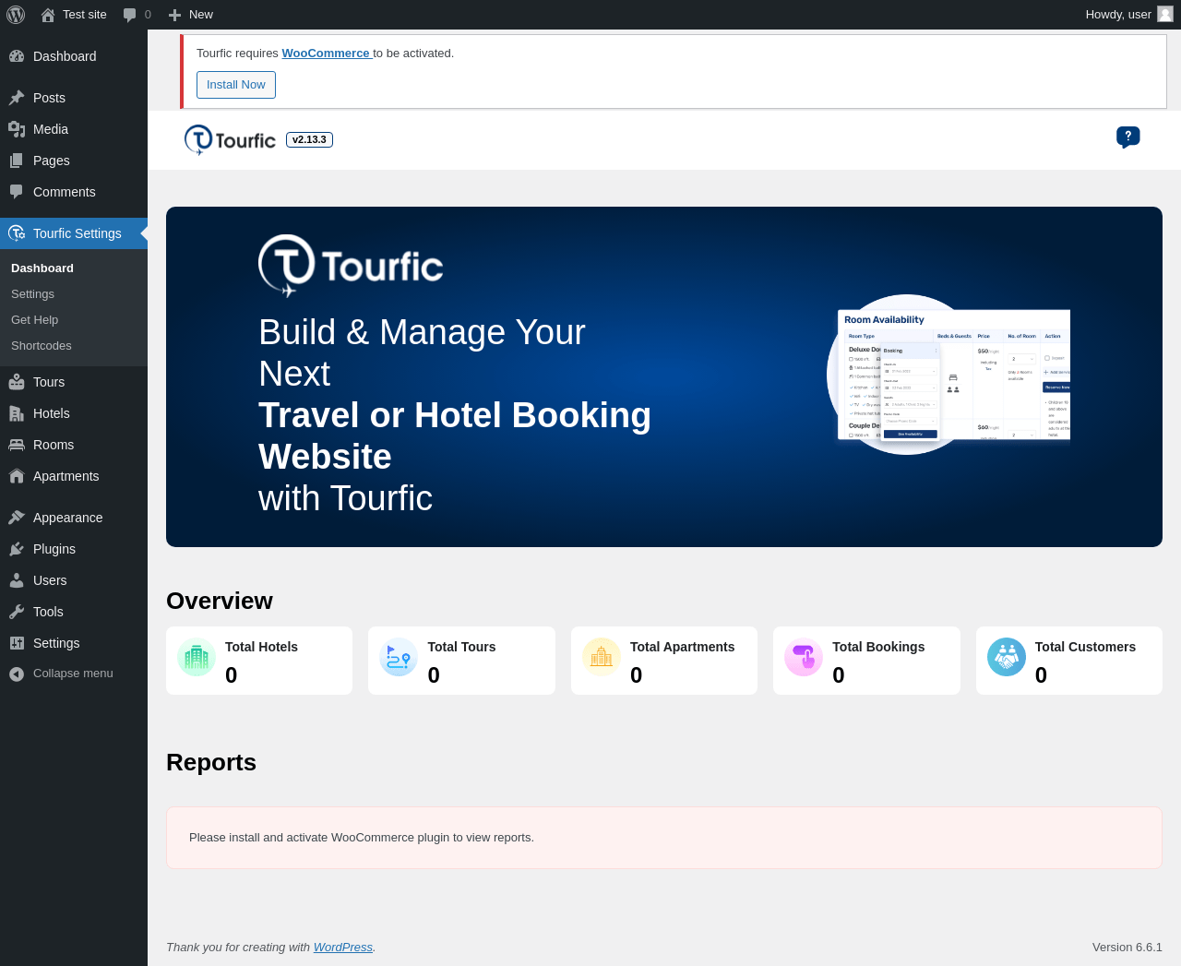Open the comments bubble in admin bar
This screenshot has width=1181, height=966.
click(130, 15)
